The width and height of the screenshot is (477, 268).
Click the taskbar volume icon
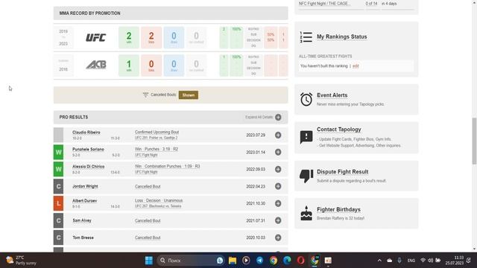click(x=430, y=261)
